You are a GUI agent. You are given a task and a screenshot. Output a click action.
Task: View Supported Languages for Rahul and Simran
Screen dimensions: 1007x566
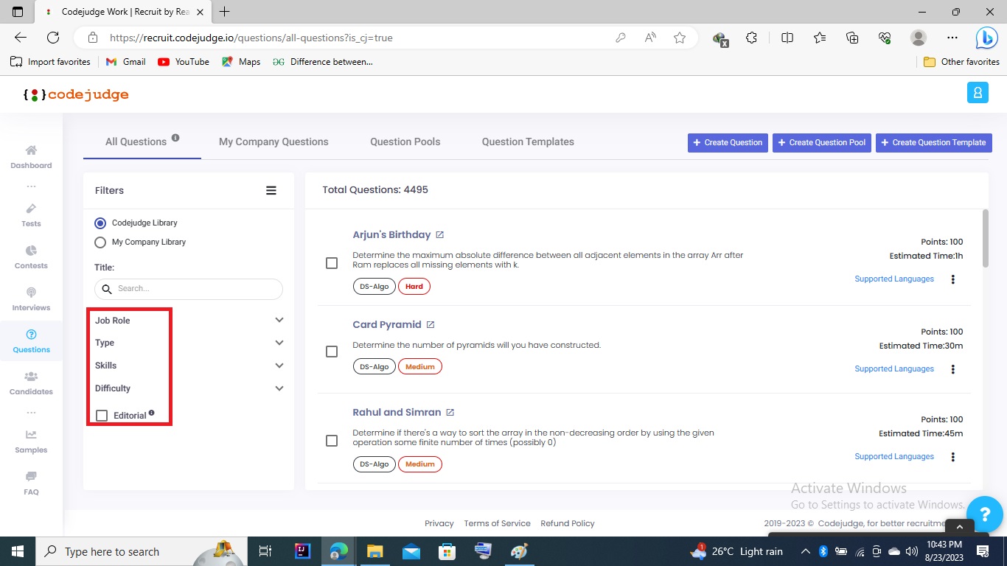click(x=894, y=456)
